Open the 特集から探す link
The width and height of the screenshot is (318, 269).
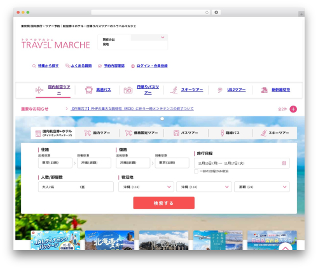click(x=48, y=66)
